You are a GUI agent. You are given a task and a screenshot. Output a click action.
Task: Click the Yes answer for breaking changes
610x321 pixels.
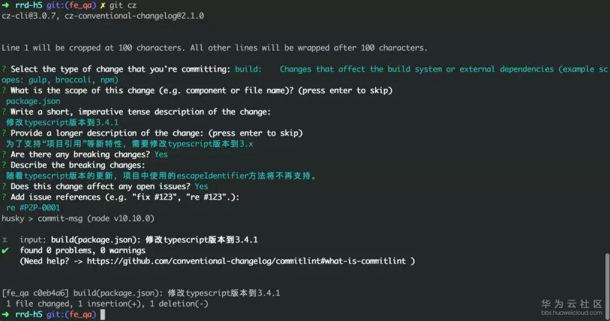pos(161,154)
